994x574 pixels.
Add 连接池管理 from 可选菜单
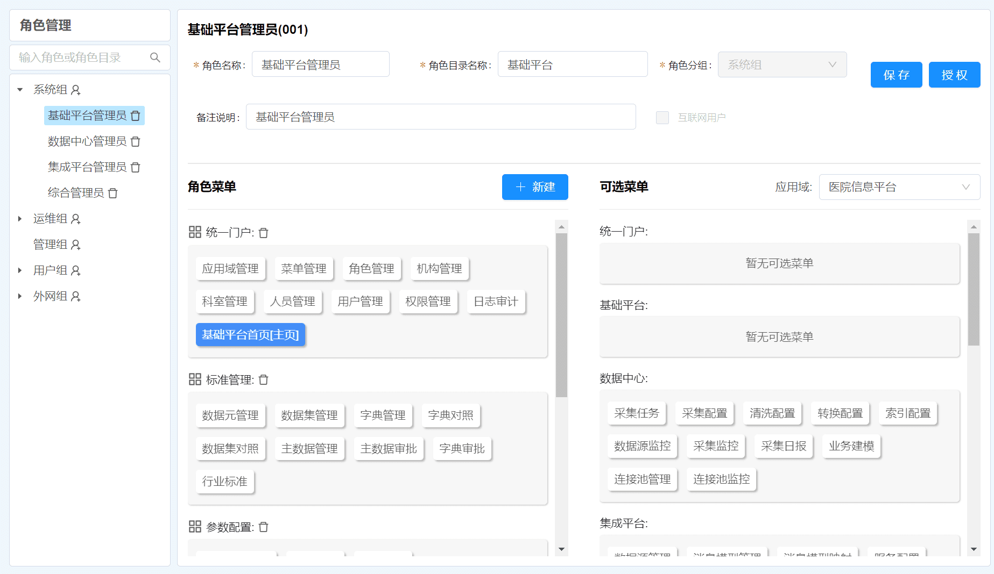point(643,479)
